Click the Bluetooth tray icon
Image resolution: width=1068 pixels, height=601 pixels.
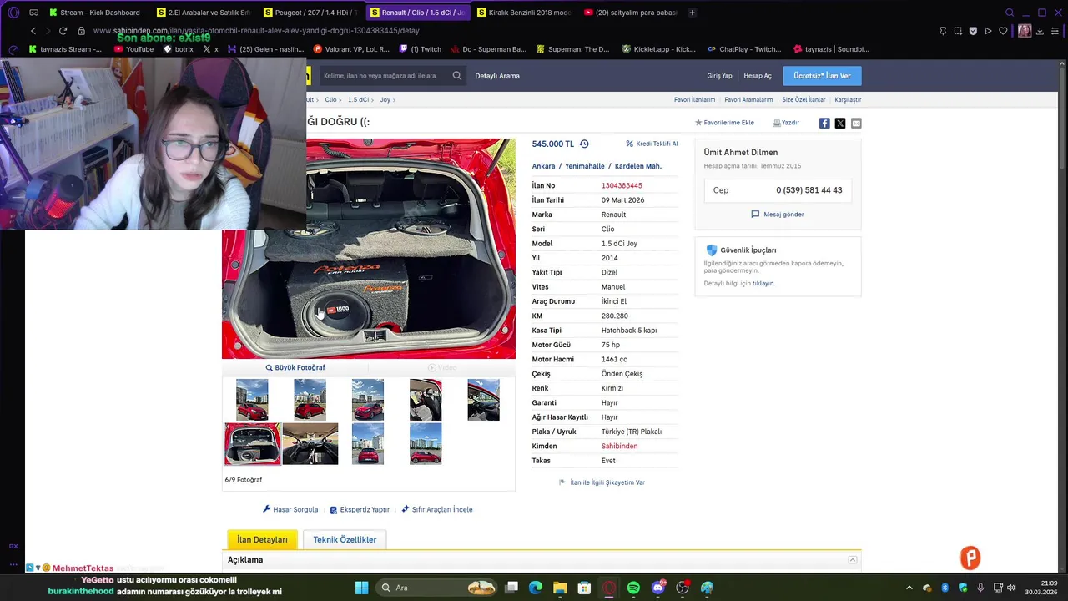point(945,588)
